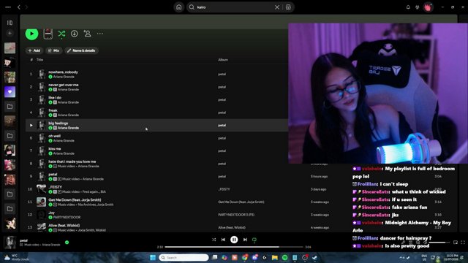Adjust the volume slider
This screenshot has width=468, height=263.
[x=439, y=243]
